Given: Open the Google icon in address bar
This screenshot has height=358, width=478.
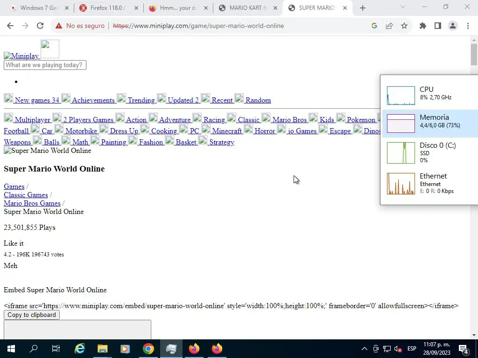Looking at the screenshot, I should click(374, 26).
